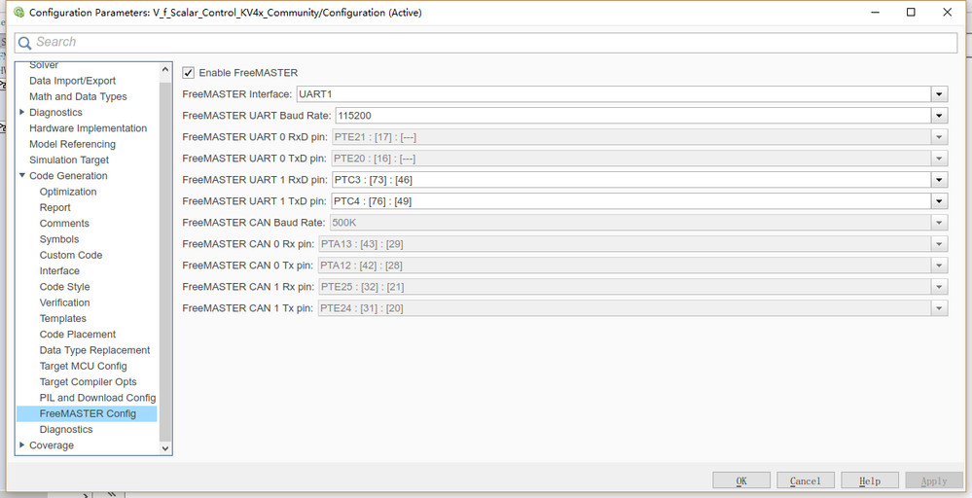The height and width of the screenshot is (498, 972).
Task: Open Diagnostics under Code Generation
Action: pos(66,429)
